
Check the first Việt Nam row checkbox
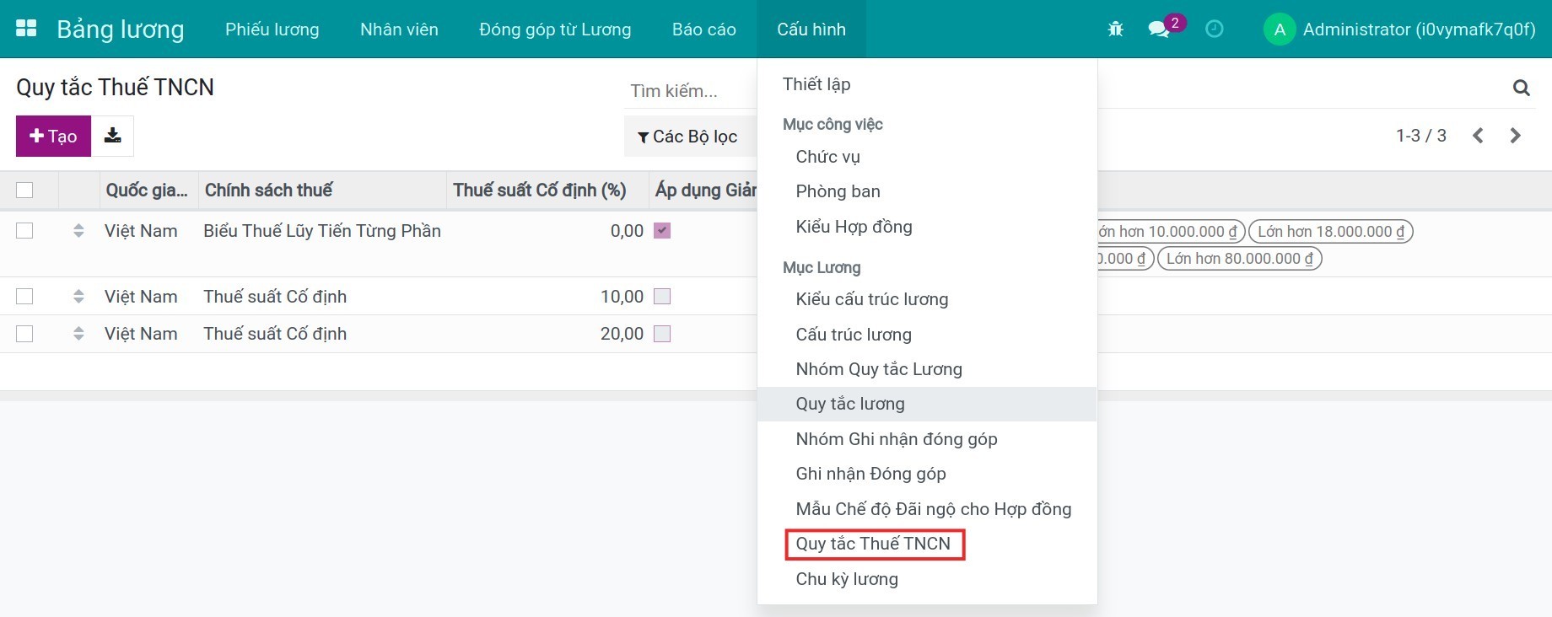[25, 231]
